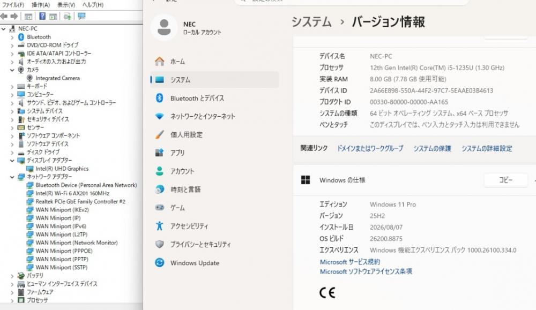Open the 操作(A) menu
This screenshot has height=310, width=536.
40,5
